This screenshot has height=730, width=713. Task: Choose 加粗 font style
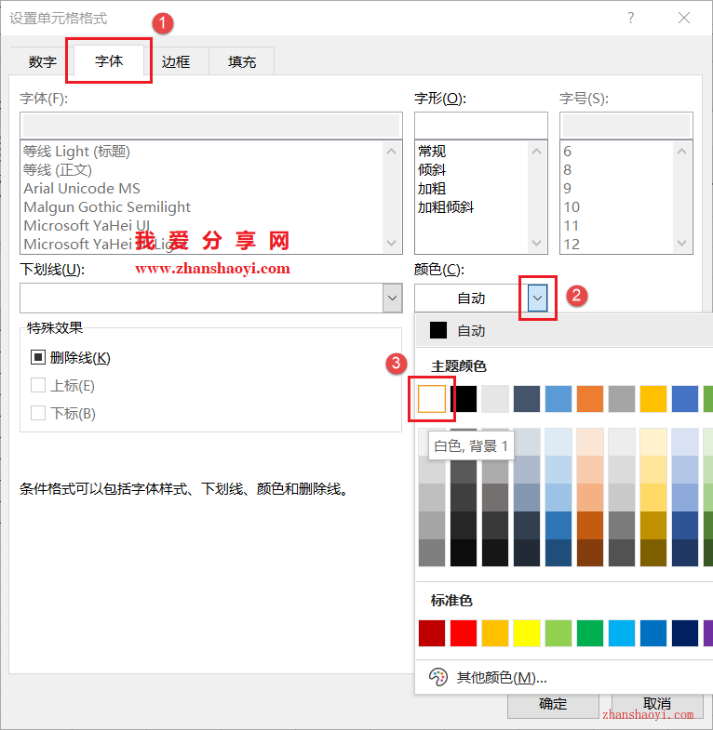click(432, 189)
